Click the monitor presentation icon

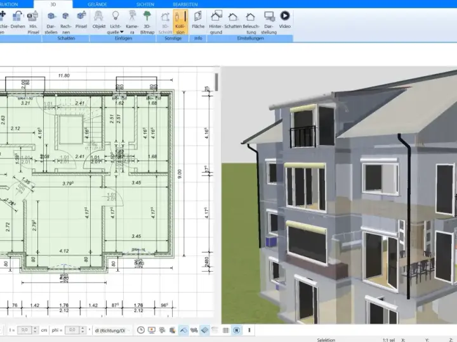click(152, 330)
